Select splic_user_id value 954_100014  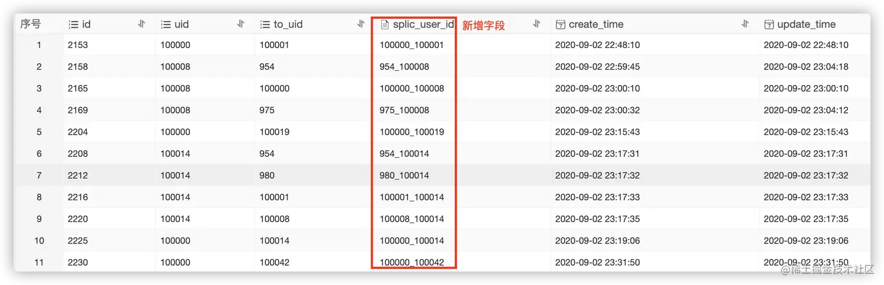point(404,153)
